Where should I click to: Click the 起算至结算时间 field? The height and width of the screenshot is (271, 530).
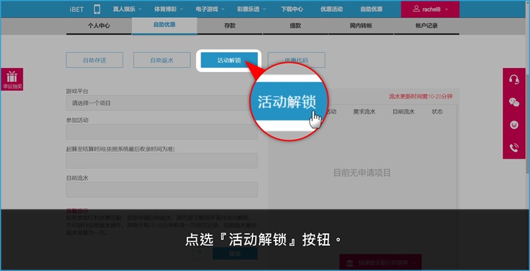click(162, 161)
